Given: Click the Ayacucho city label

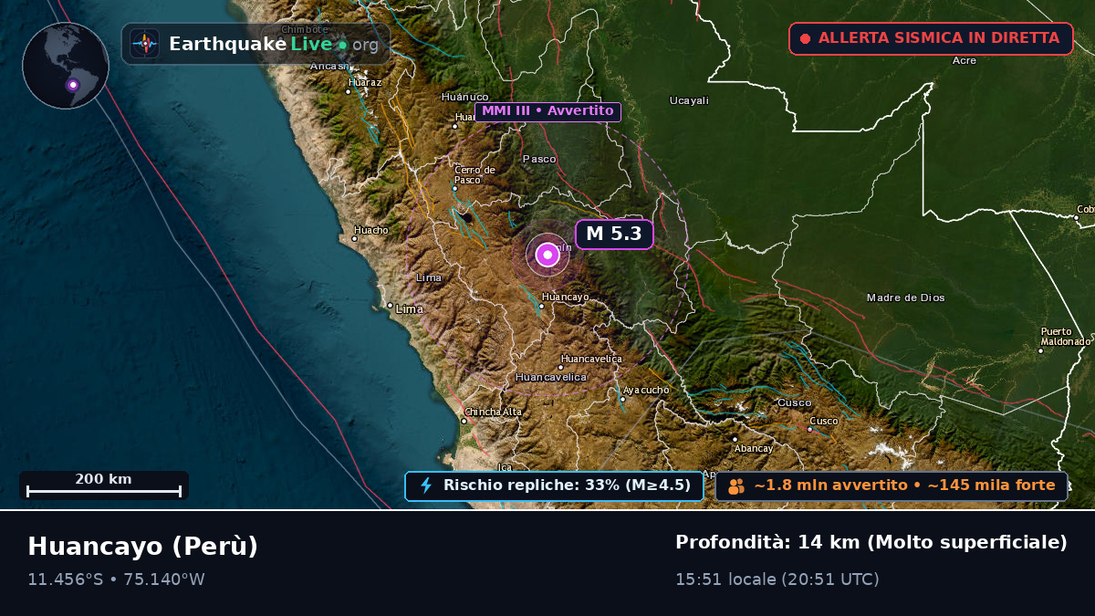Looking at the screenshot, I should pos(646,391).
